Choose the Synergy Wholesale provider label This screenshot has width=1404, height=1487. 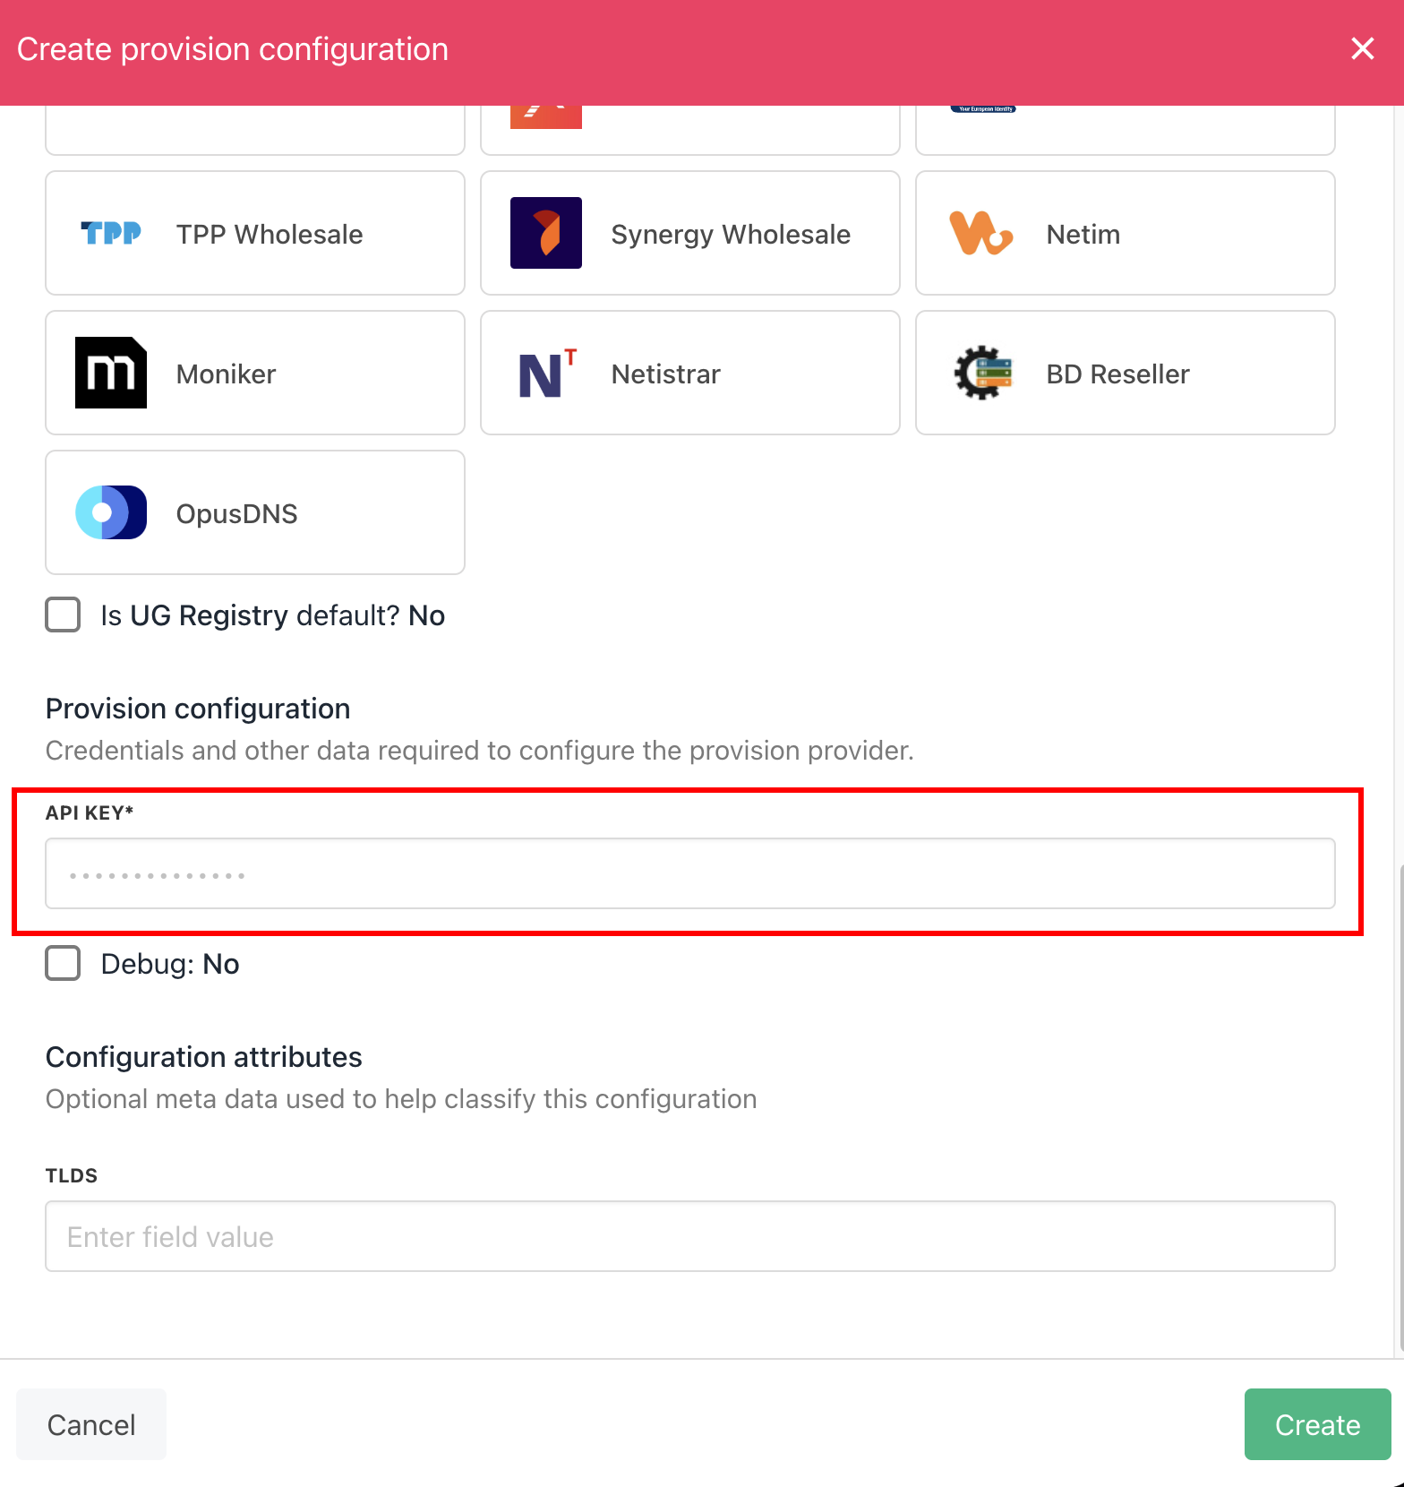731,235
